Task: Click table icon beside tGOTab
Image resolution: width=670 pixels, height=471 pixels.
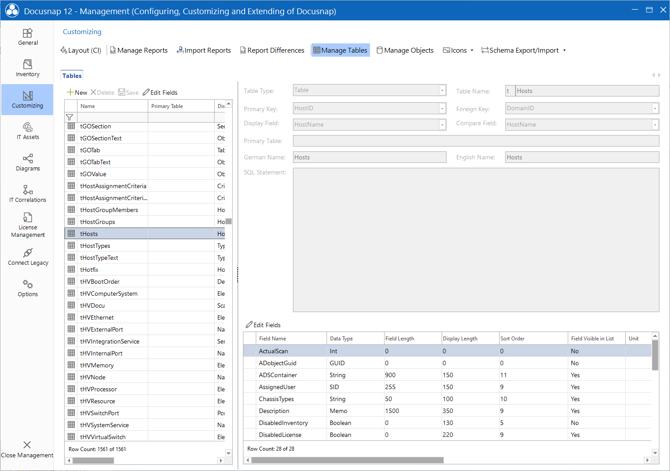Action: pos(71,150)
